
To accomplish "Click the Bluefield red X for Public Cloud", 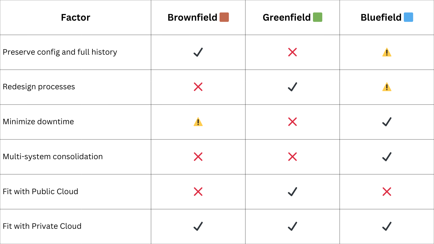I will 387,192.
